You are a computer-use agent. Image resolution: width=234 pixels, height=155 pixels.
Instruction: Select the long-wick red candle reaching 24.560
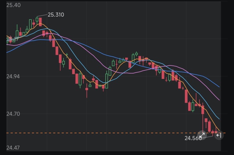[203, 117]
